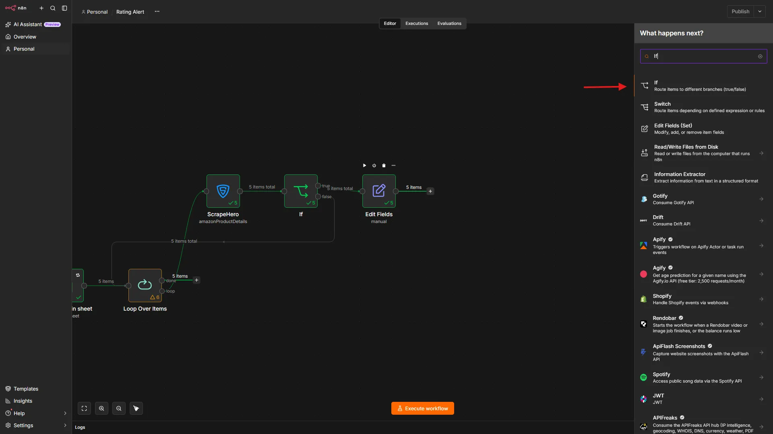Click the fit-to-view canvas icon
The height and width of the screenshot is (434, 773).
tap(84, 408)
